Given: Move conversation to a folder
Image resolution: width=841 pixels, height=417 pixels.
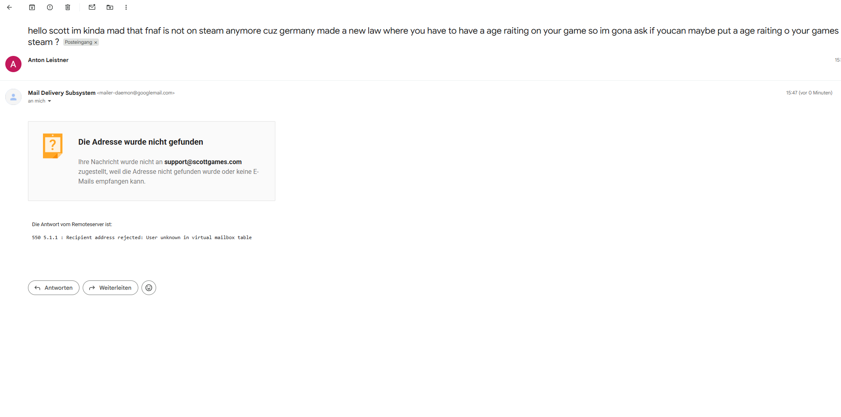Looking at the screenshot, I should coord(110,7).
